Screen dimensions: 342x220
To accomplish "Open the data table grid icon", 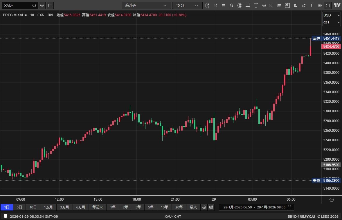I will click(279, 5).
